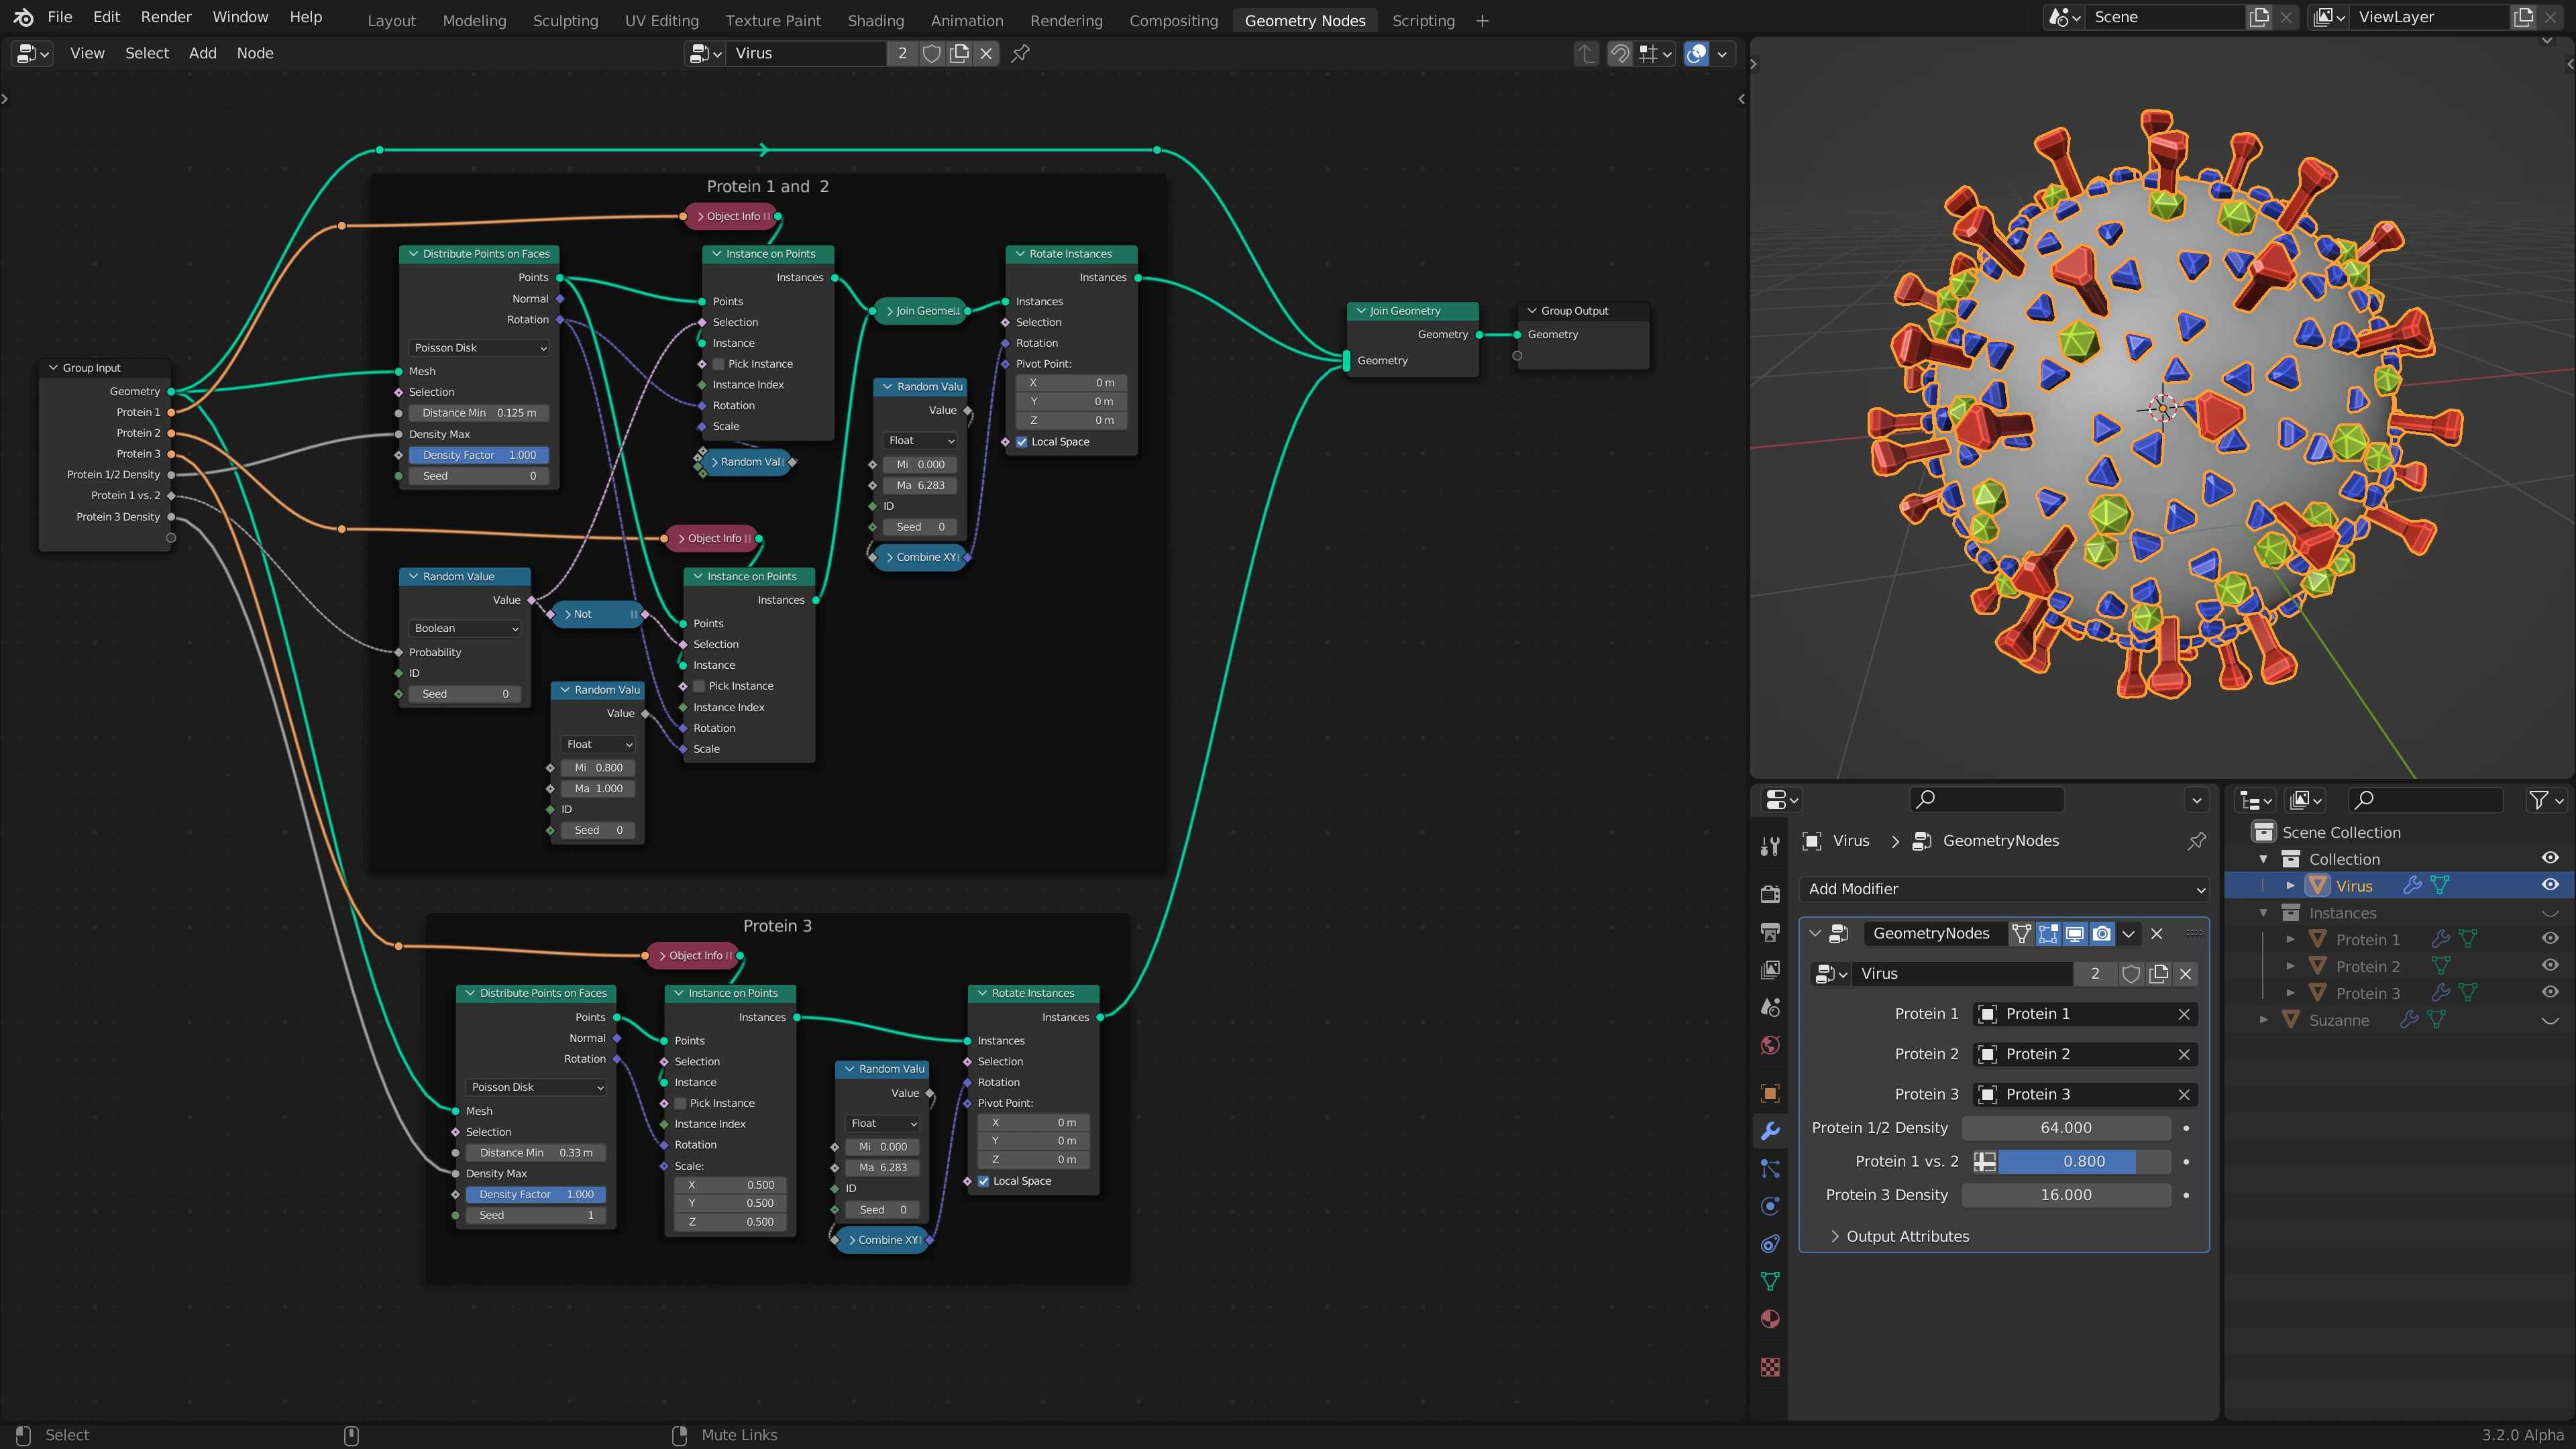Hide Protein 2 in the outliner
The image size is (2576, 1449).
(x=2549, y=966)
